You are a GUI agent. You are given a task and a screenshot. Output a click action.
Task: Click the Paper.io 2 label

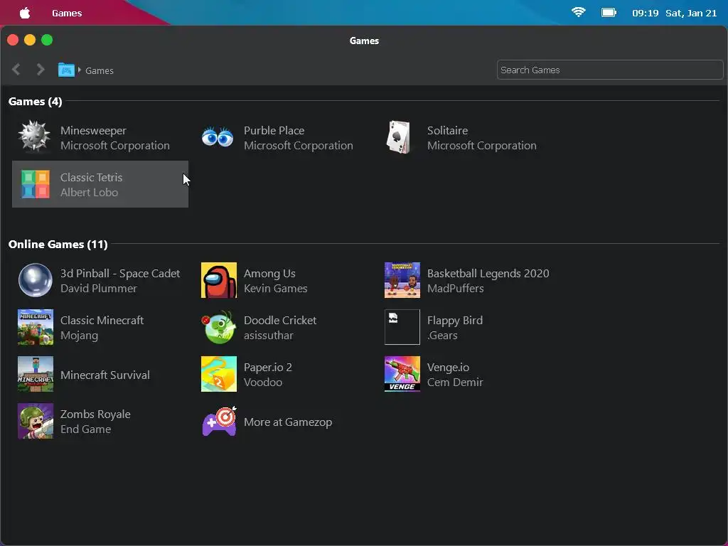pyautogui.click(x=268, y=368)
